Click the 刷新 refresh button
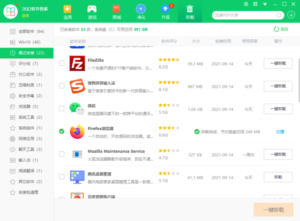Screen dimensions: 300x221 pyautogui.click(x=281, y=29)
